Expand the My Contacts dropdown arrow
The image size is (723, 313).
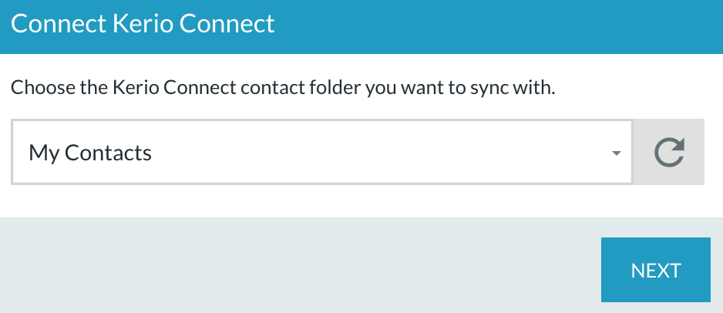tap(616, 153)
